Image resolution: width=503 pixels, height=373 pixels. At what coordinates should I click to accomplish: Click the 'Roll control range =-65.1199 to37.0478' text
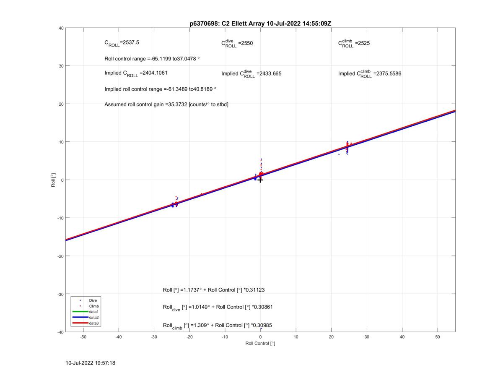pos(152,59)
